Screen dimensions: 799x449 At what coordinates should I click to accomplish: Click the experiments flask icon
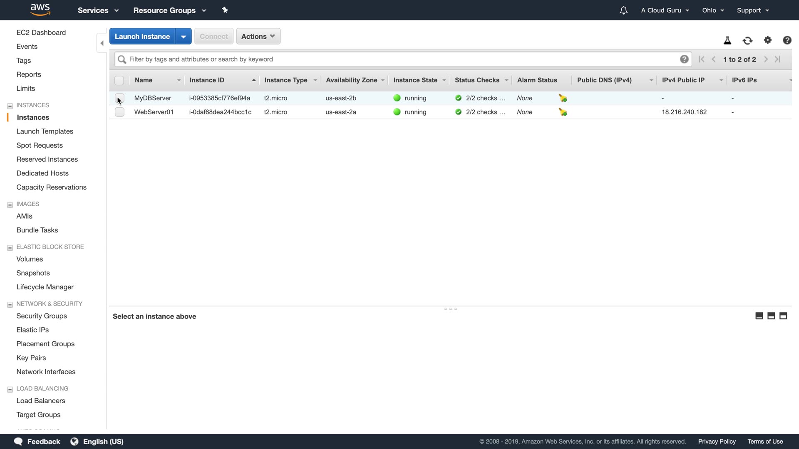[727, 40]
